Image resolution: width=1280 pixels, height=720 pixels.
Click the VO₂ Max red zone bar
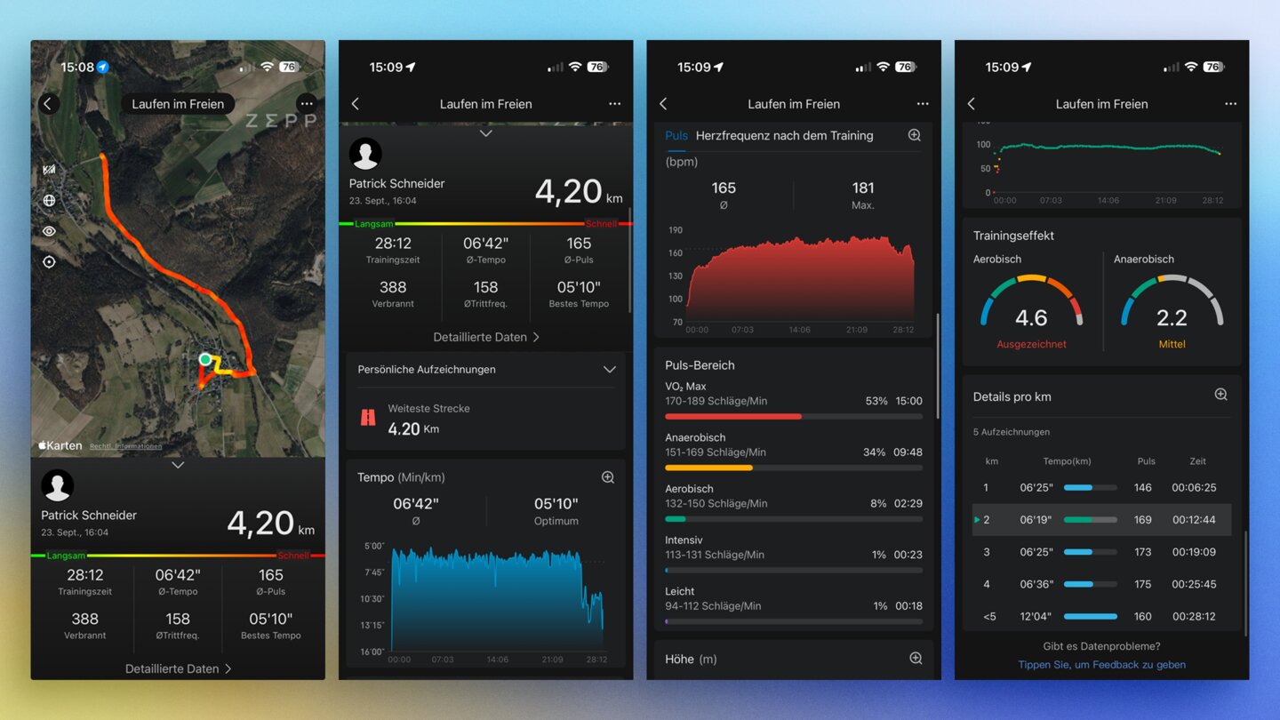pos(733,416)
